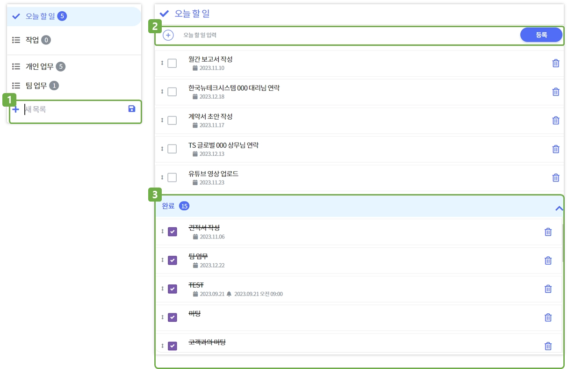568x369 pixels.
Task: Click the 2023.12.18 due date
Action: 212,97
